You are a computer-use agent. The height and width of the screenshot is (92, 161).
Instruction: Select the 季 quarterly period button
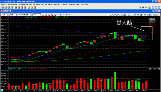[66, 15]
